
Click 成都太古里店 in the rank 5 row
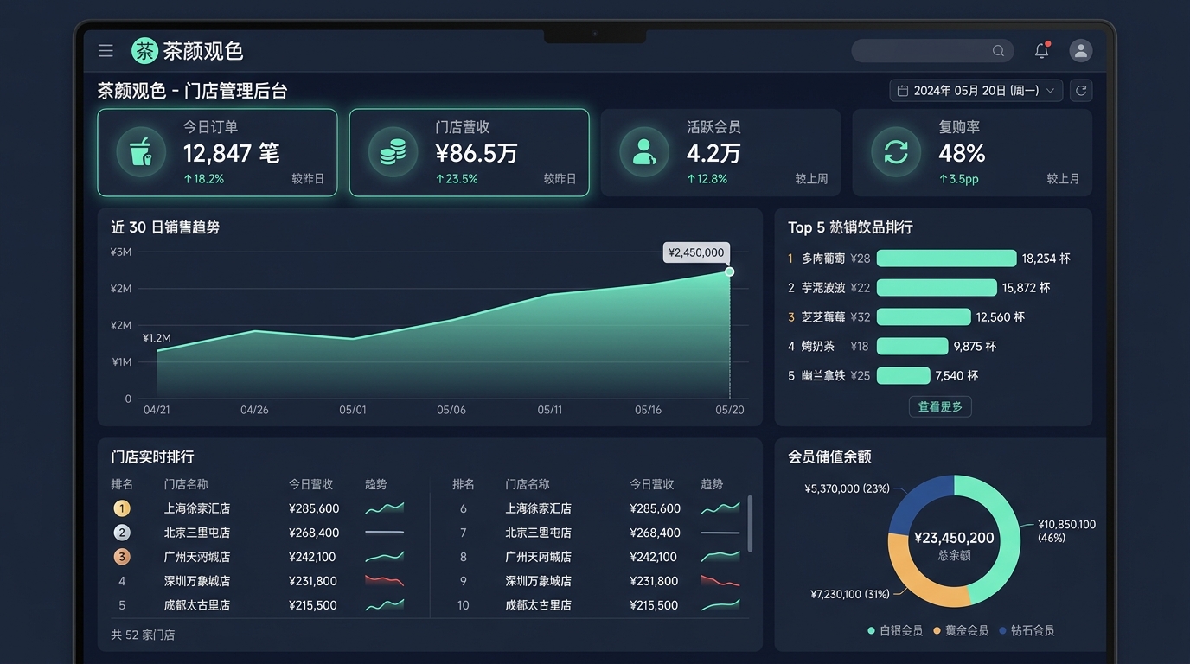[197, 605]
